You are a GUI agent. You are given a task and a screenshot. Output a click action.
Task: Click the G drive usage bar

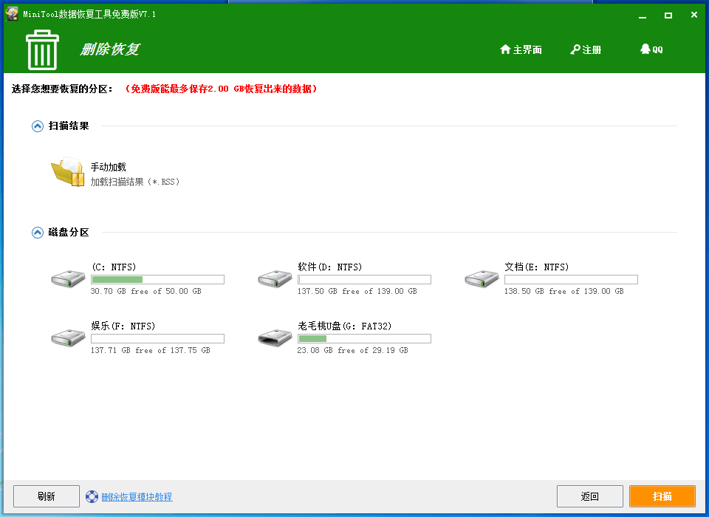364,339
